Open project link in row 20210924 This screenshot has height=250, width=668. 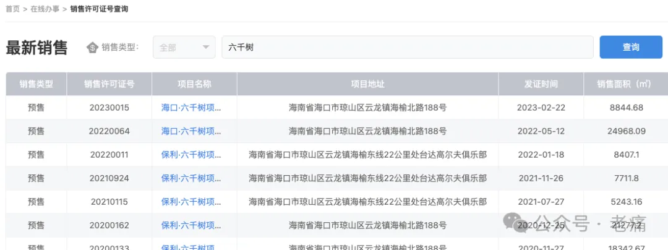tap(191, 178)
